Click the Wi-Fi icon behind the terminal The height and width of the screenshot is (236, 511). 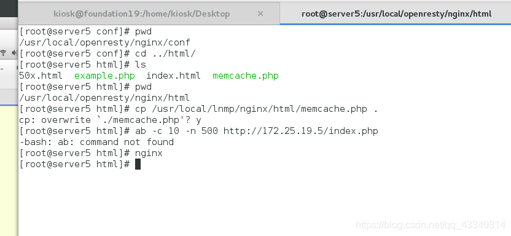click(x=4, y=52)
